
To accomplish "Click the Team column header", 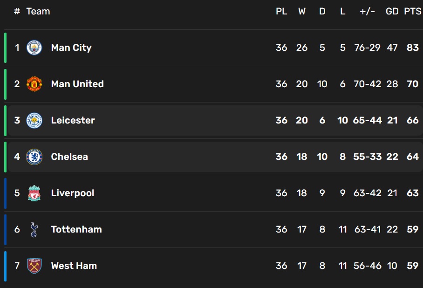I will pos(38,11).
